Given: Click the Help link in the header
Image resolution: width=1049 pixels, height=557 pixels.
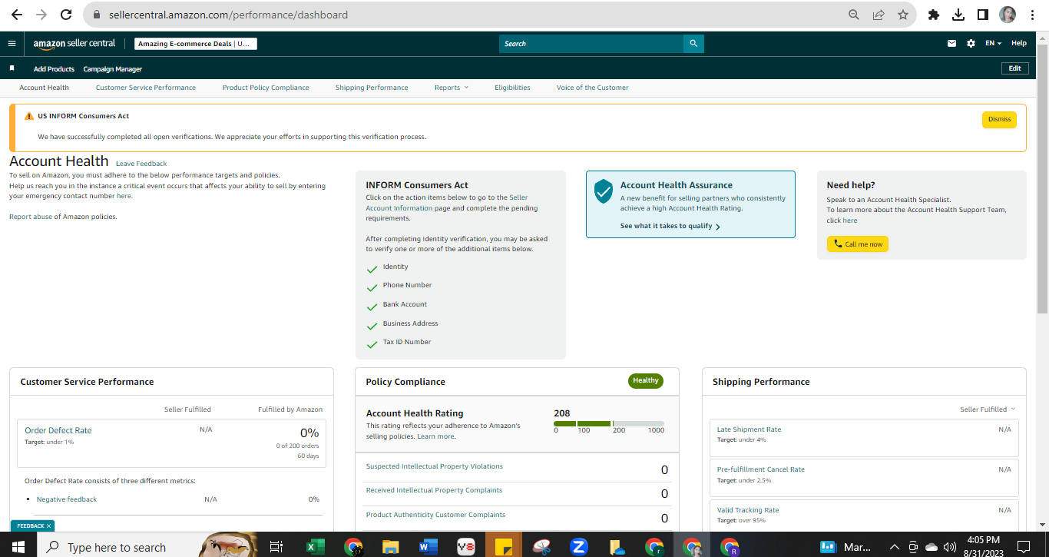Looking at the screenshot, I should coord(1019,44).
